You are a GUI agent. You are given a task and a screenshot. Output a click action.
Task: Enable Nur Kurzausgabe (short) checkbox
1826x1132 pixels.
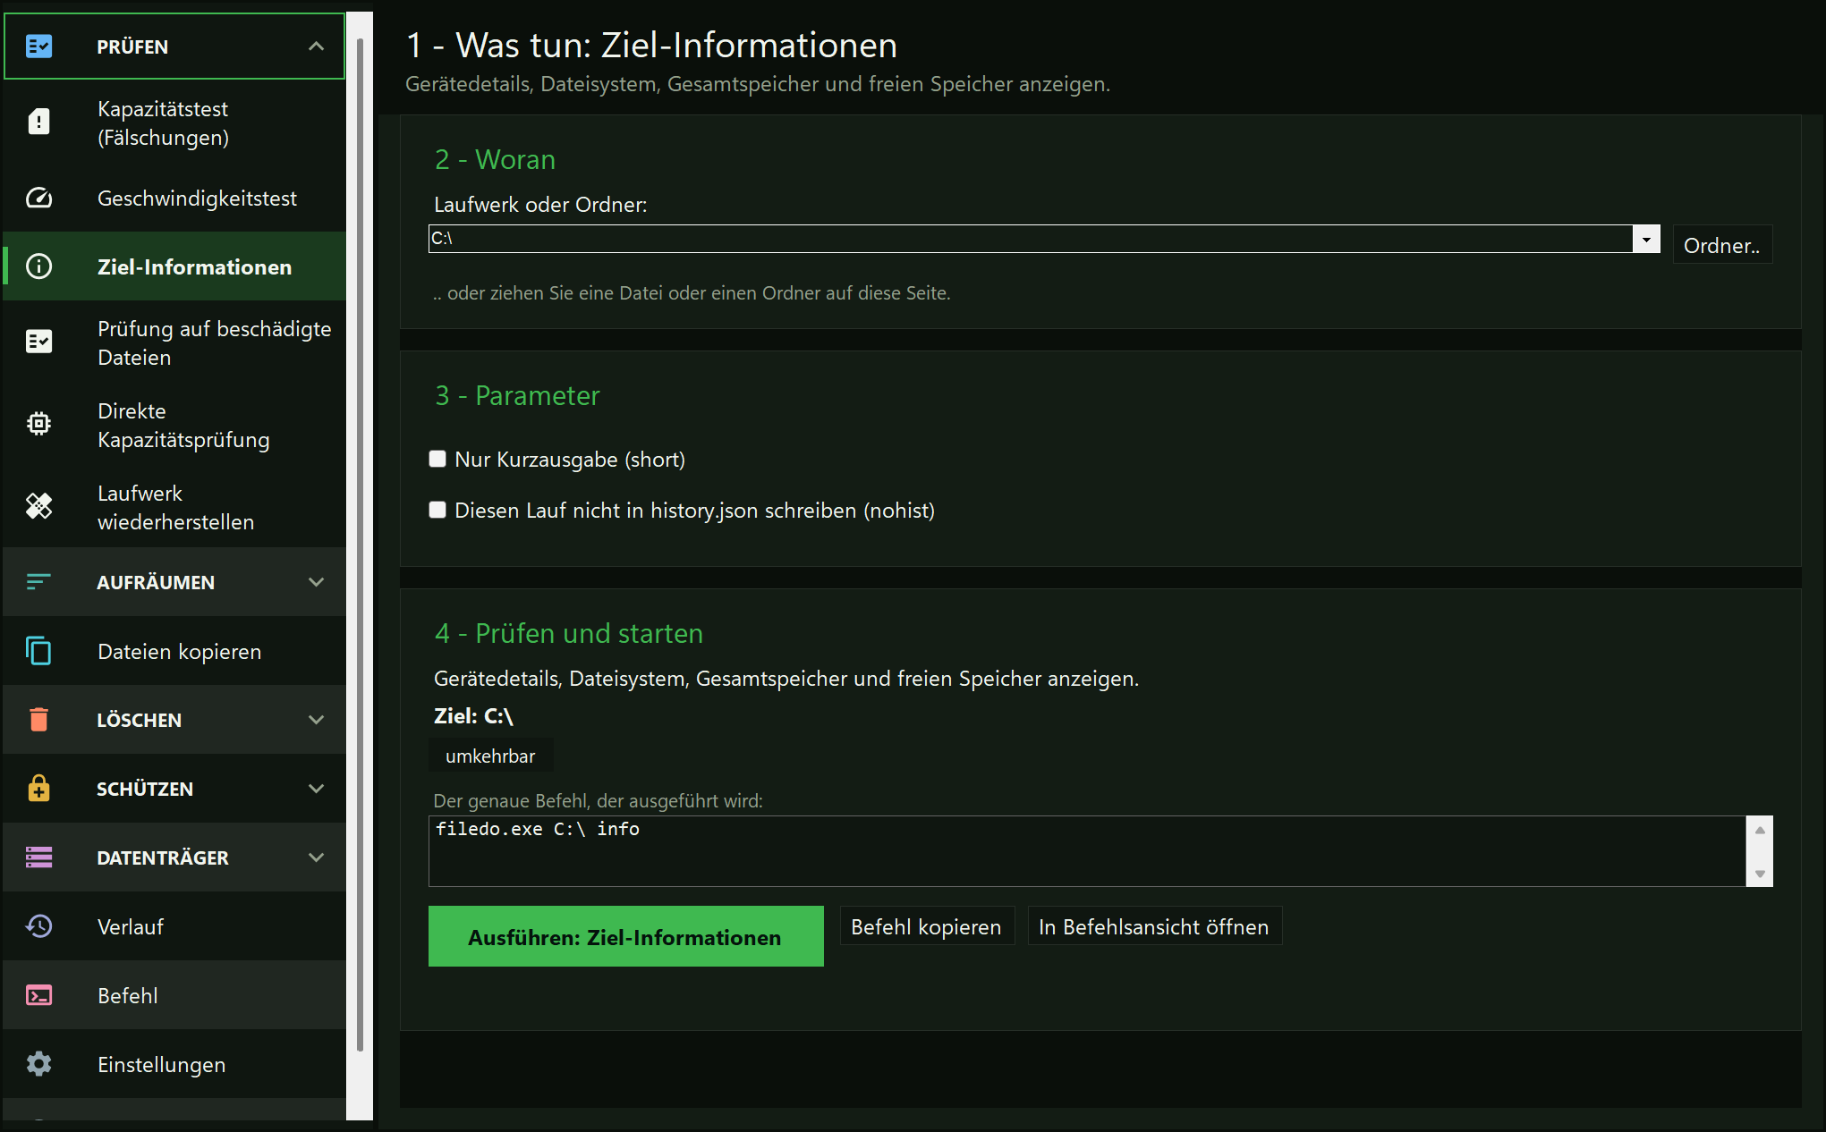pos(437,459)
